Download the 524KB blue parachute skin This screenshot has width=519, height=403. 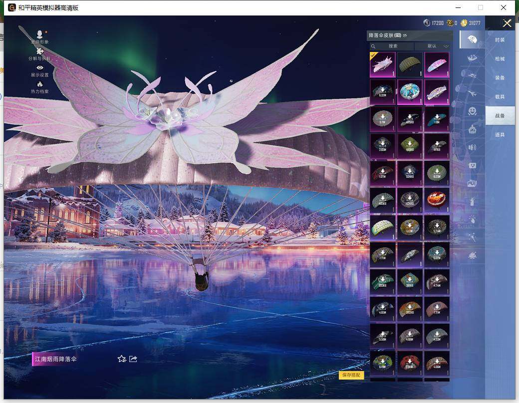point(409,173)
